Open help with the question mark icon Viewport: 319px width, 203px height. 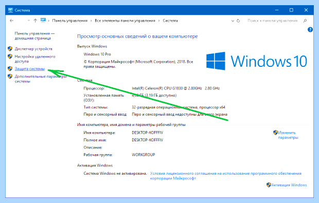tap(310, 30)
